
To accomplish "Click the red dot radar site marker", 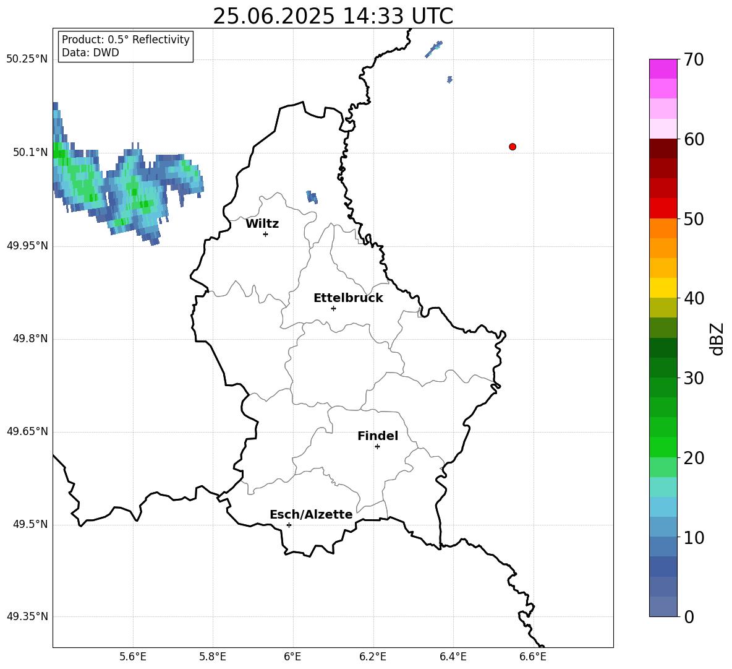I will (x=513, y=147).
